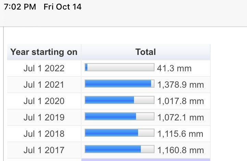Select the Jul 1 2019 row label
Screen dimensions: 247x161
pyautogui.click(x=44, y=117)
